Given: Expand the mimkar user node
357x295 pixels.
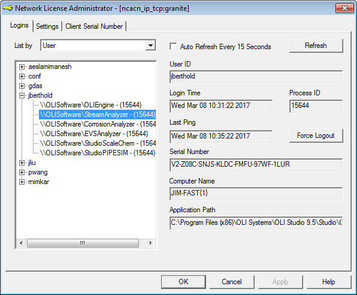Looking at the screenshot, I should pyautogui.click(x=22, y=182).
